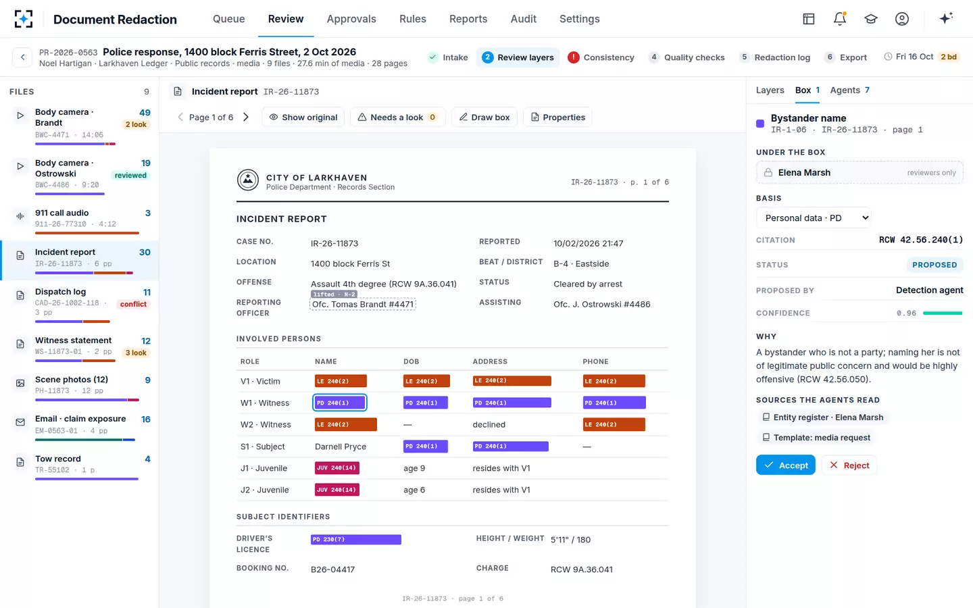Viewport: 973px width, 608px height.
Task: Select the 911 call audio waveform icon
Action: [20, 216]
